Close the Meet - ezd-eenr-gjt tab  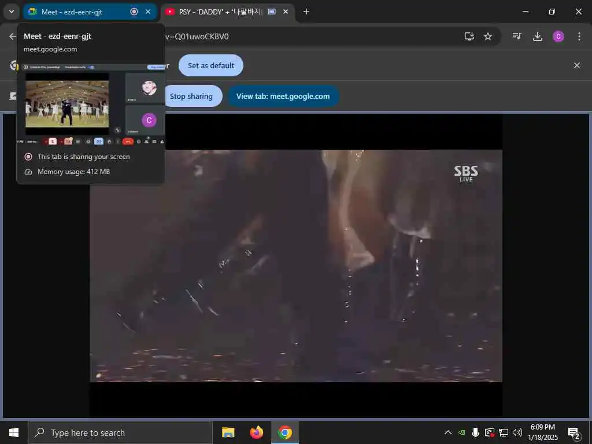[148, 12]
